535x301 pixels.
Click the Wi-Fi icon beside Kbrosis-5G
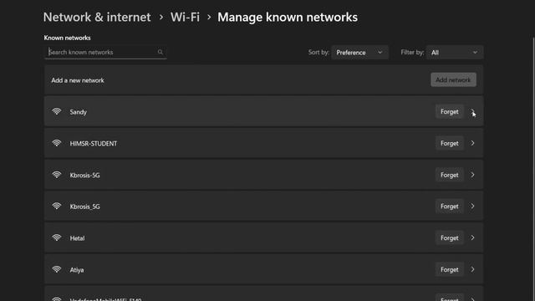[57, 175]
